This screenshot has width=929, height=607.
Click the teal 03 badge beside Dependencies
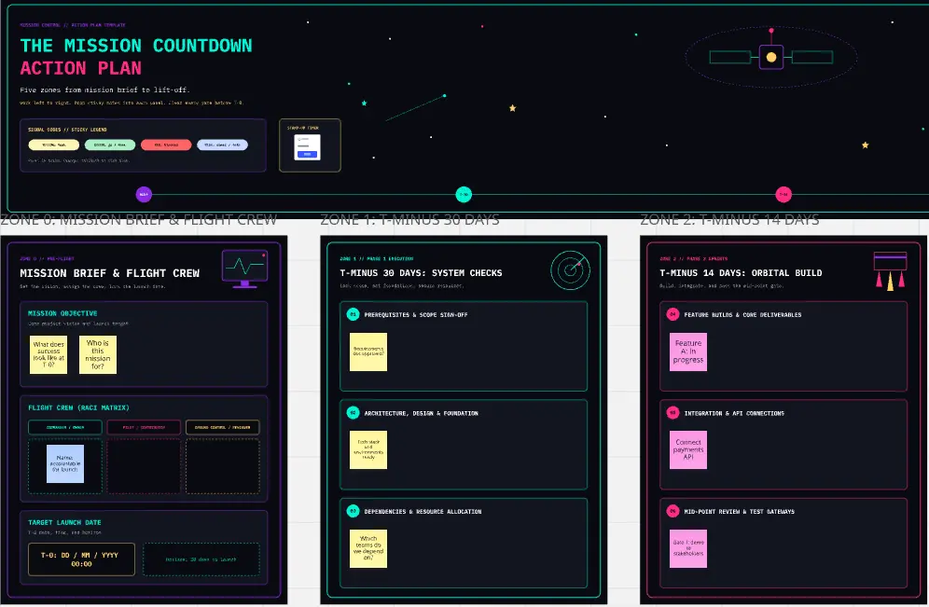coord(354,511)
